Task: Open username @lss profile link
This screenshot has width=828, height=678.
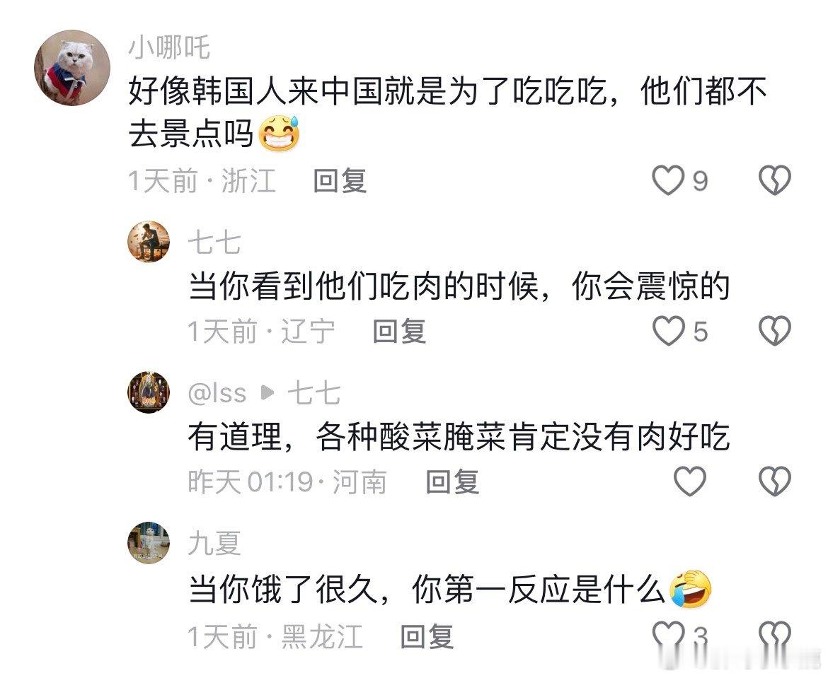Action: coord(217,394)
